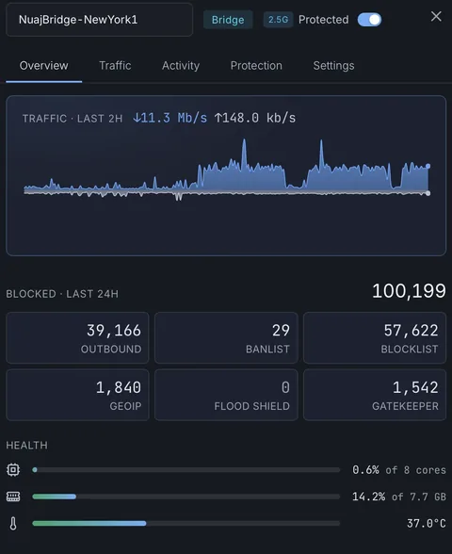The height and width of the screenshot is (554, 452).
Task: Click the Protected label text
Action: point(324,20)
